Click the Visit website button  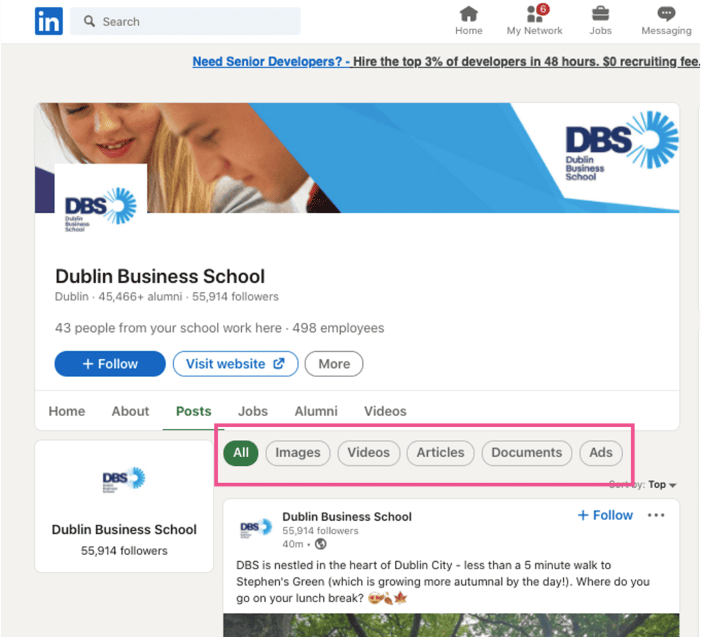pyautogui.click(x=235, y=363)
